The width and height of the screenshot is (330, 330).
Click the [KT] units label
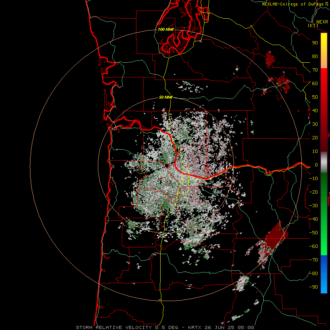pyautogui.click(x=313, y=26)
